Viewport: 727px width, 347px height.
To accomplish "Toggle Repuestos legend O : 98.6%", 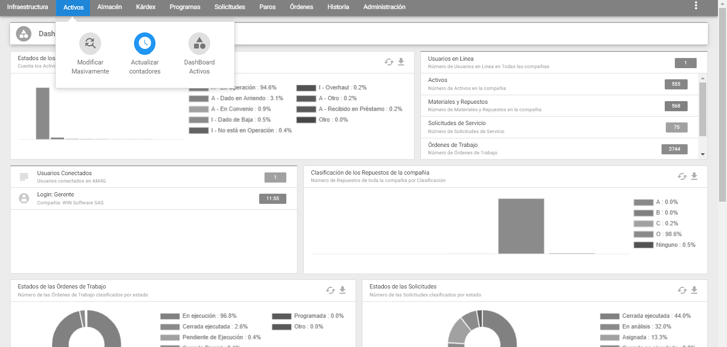I will tap(658, 234).
